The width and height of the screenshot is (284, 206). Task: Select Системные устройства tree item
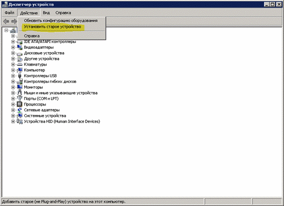(45, 116)
